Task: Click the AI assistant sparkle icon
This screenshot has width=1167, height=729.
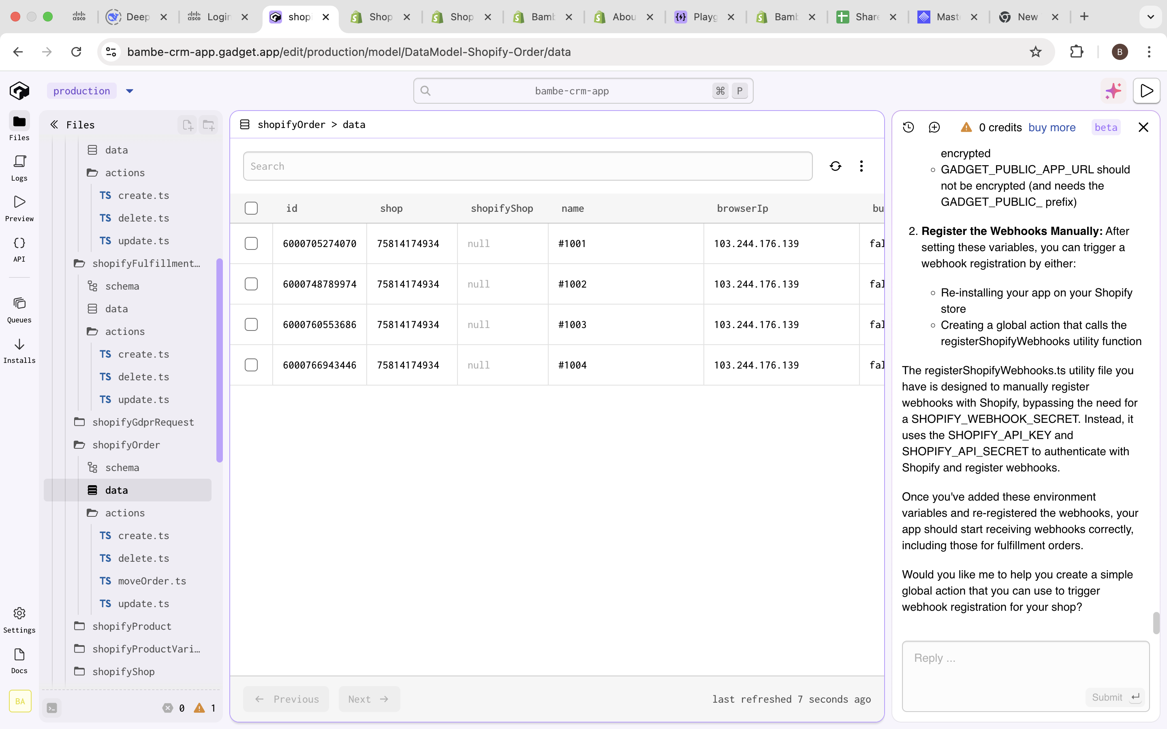Action: click(1113, 91)
